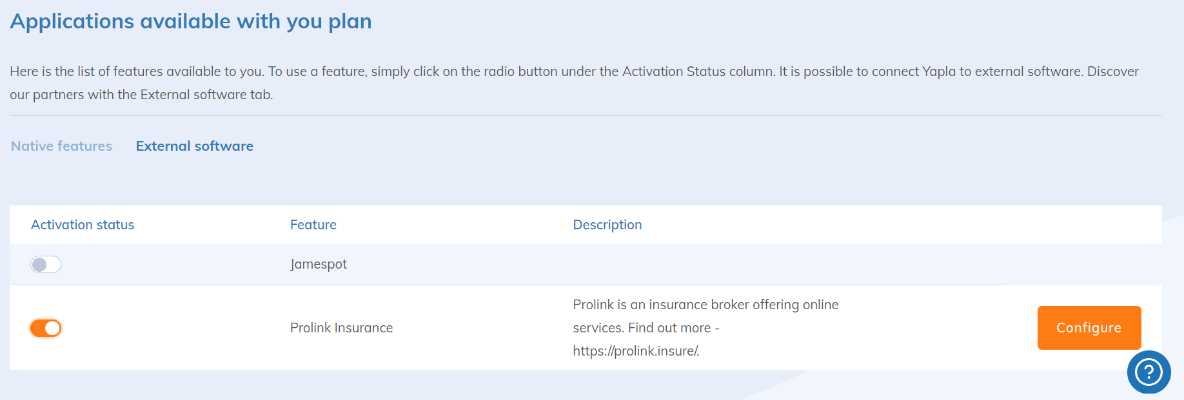Select the Prolink Insurance feature name
1184x400 pixels.
point(341,328)
